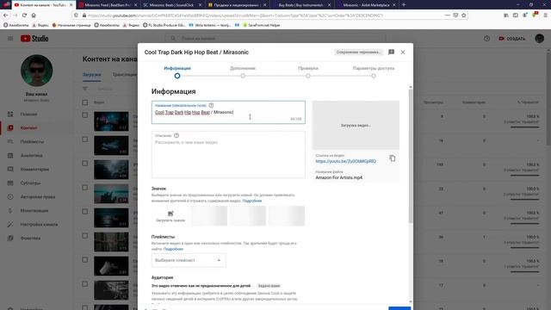The width and height of the screenshot is (551, 310).
Task: Select the first suggested thumbnail placeholder
Action: [209, 216]
